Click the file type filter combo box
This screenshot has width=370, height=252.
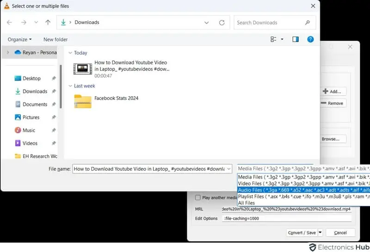(303, 168)
